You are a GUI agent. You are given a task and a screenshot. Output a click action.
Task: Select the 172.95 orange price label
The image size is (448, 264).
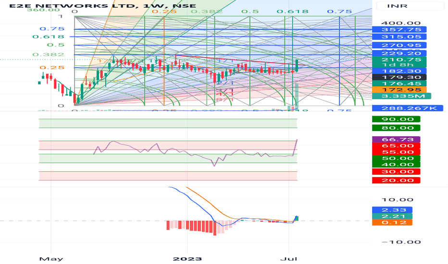[399, 90]
